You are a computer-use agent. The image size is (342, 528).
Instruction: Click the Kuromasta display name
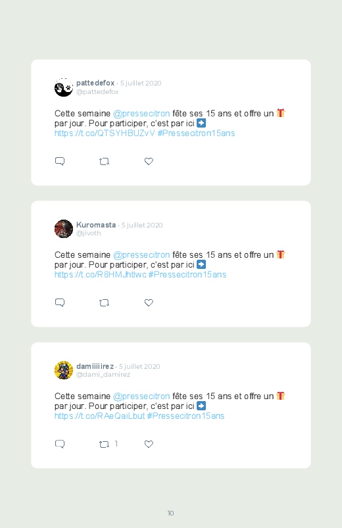[96, 225]
